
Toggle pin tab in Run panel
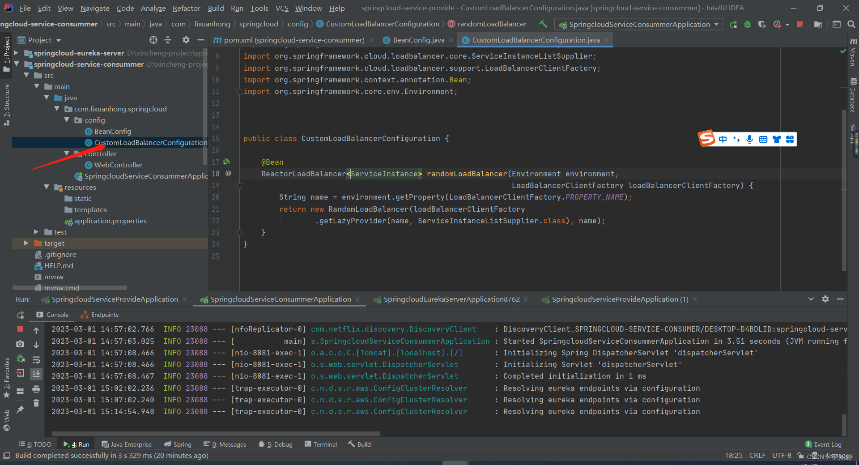[x=20, y=409]
